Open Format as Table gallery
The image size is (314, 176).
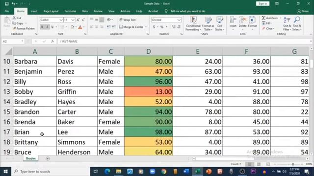pos(208,23)
